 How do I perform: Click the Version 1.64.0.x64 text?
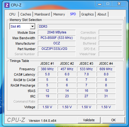tap(42, 121)
